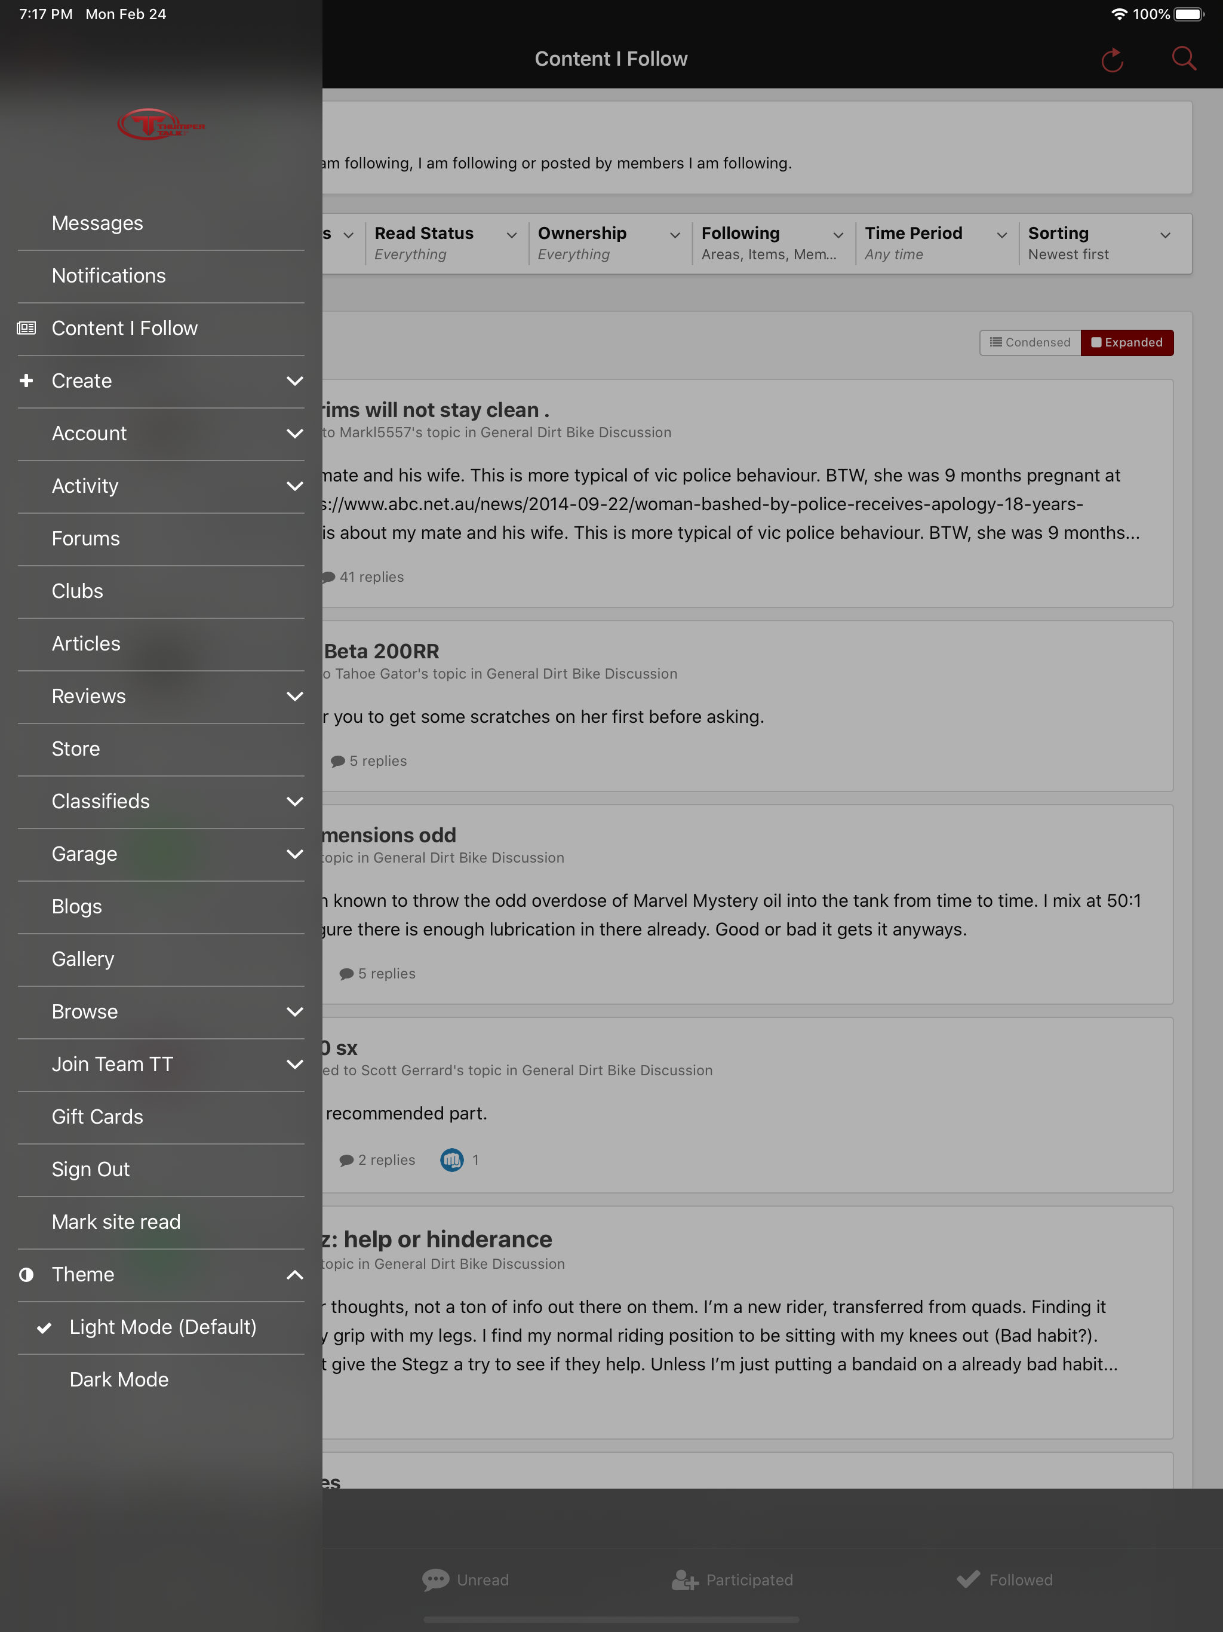Tap the Content I Follow newspaper icon
This screenshot has height=1632, width=1223.
[26, 329]
